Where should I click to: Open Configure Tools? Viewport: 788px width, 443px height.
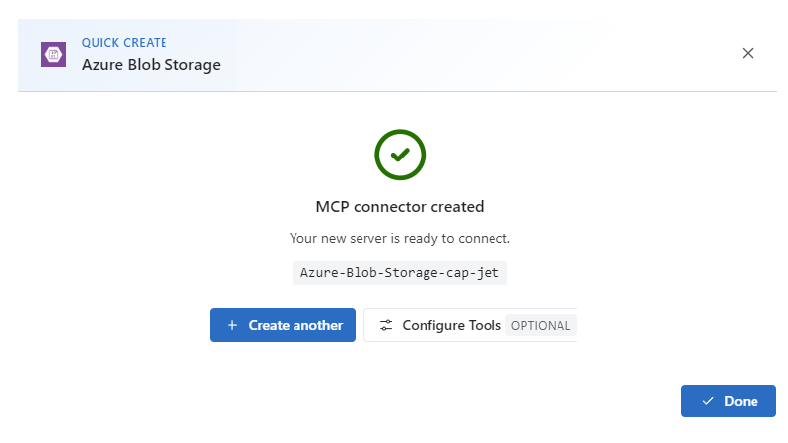(x=471, y=325)
